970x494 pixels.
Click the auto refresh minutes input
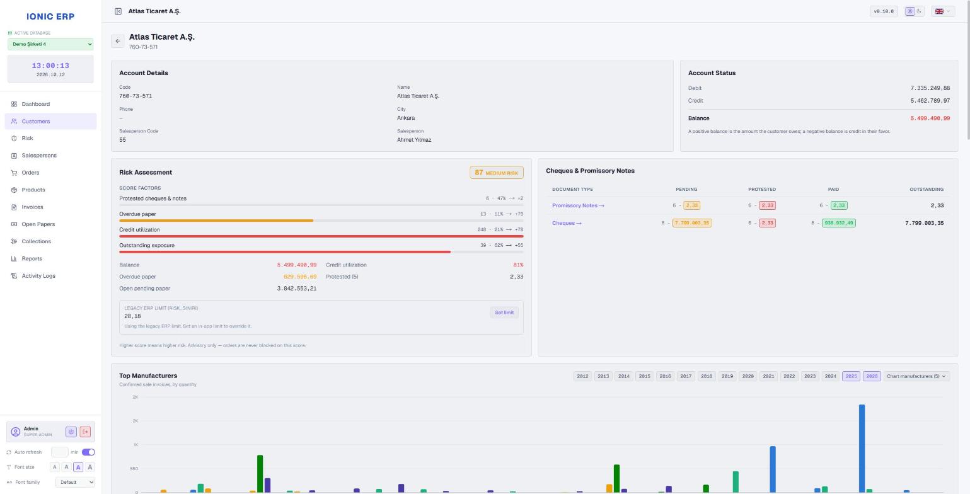[59, 452]
